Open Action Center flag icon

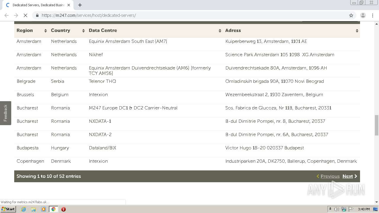click(x=351, y=209)
